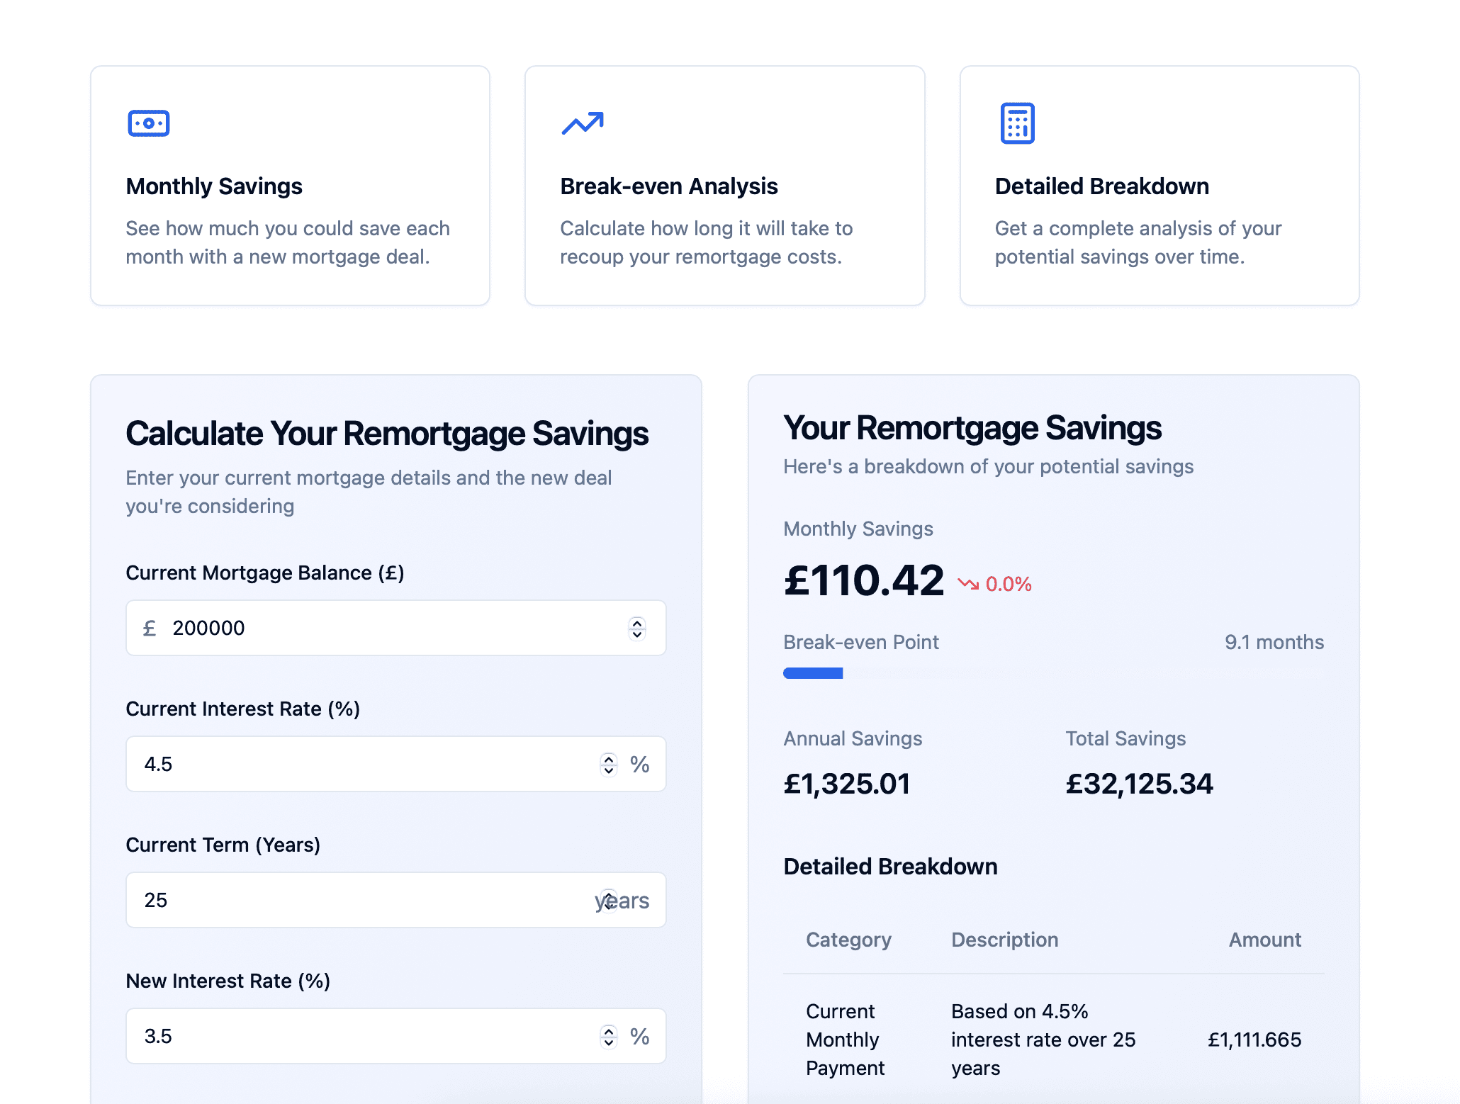Click the £ symbol in the mortgage balance field
Screen dimensions: 1460x1104
tap(149, 628)
